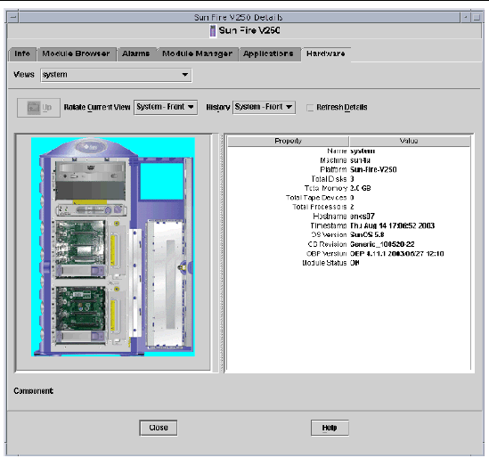Click the Total Tape Devices row

pos(348,198)
